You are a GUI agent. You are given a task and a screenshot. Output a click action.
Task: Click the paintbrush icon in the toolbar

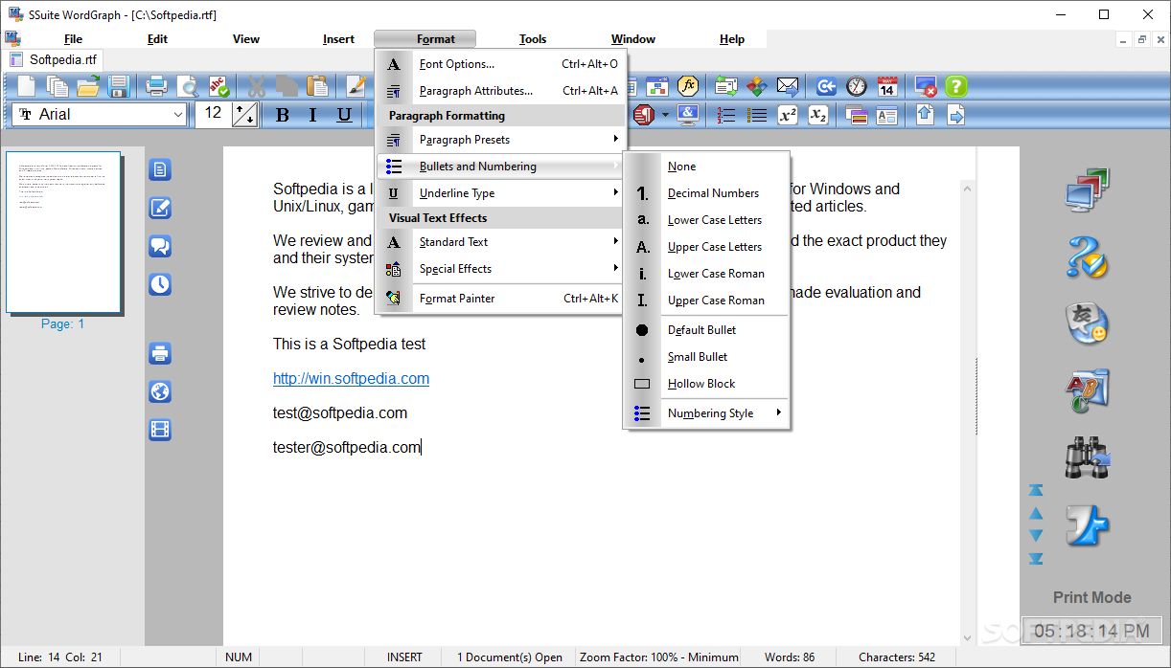pyautogui.click(x=356, y=86)
